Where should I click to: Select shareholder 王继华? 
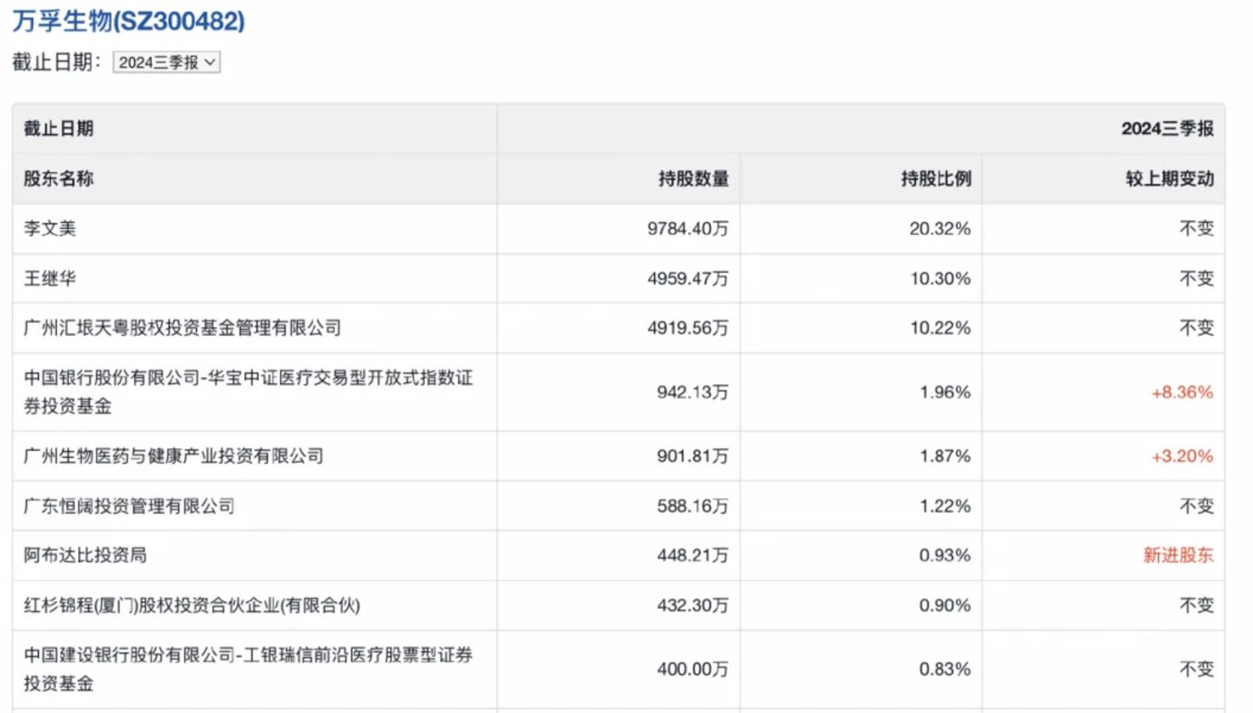pos(51,279)
